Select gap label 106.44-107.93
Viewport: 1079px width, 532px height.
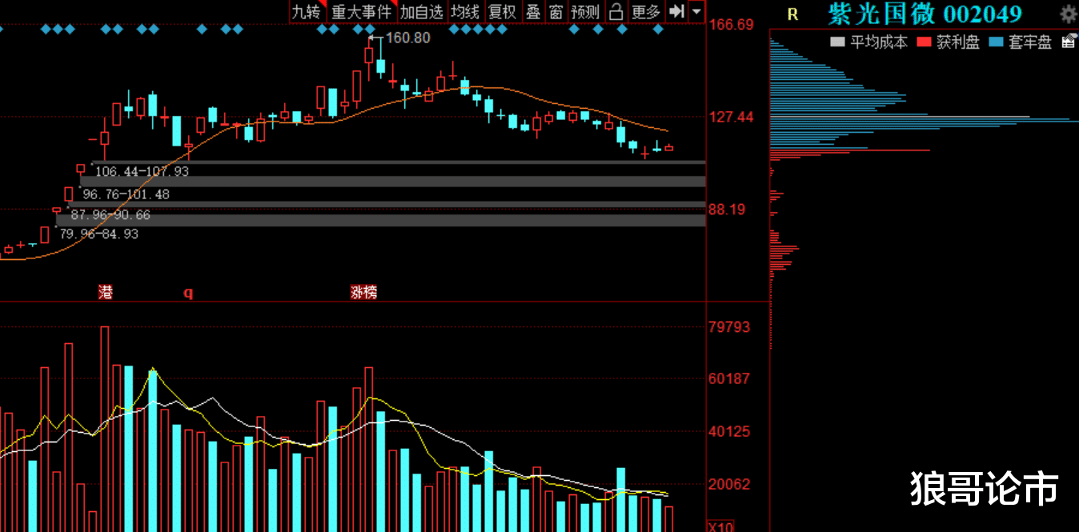[142, 171]
